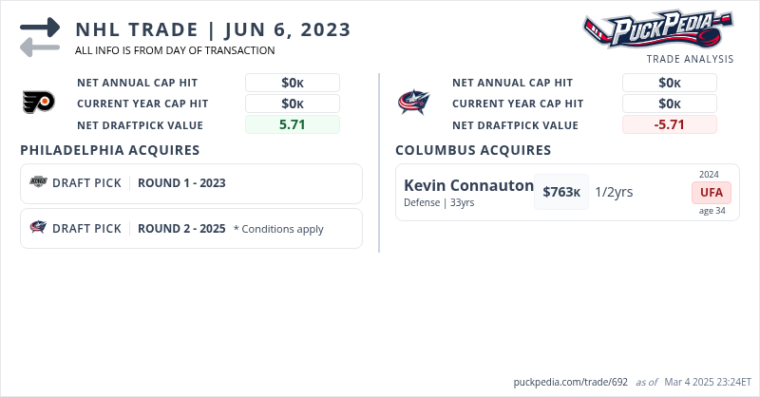Click the 1/2yrs contract term text
This screenshot has height=397, width=760.
(x=614, y=192)
